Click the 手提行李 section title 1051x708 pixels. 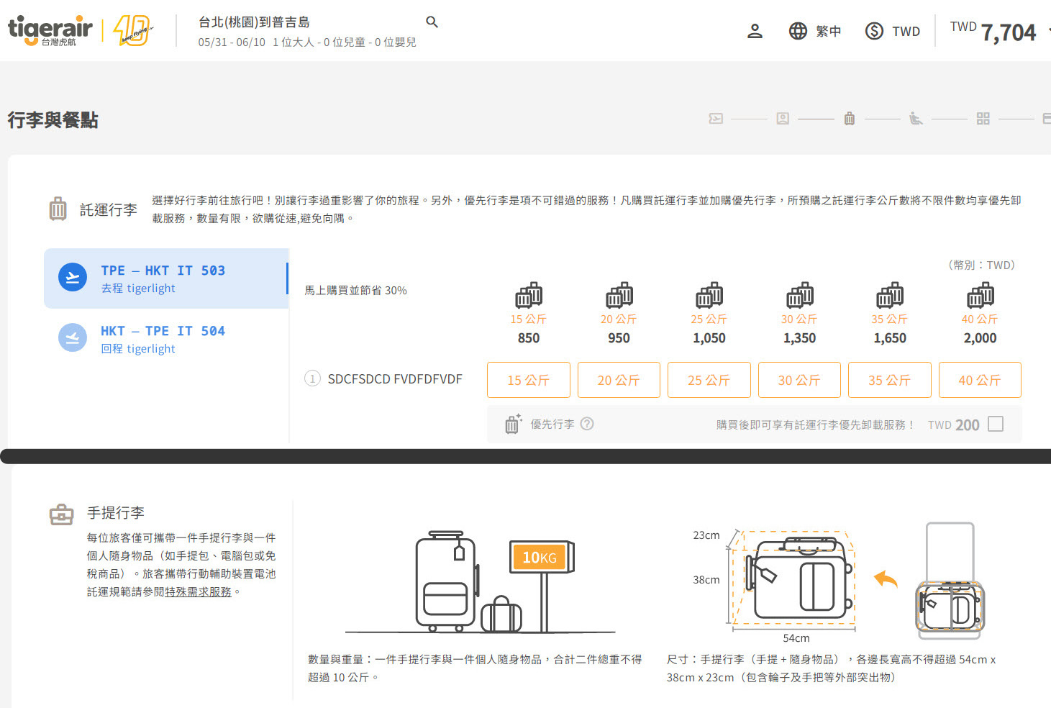[x=116, y=512]
